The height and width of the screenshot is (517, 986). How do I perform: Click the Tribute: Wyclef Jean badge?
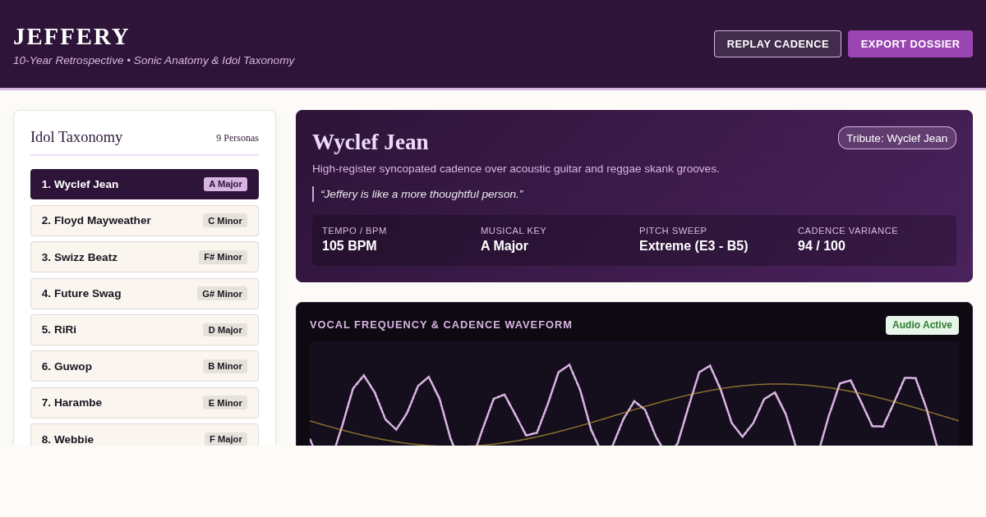click(x=897, y=138)
